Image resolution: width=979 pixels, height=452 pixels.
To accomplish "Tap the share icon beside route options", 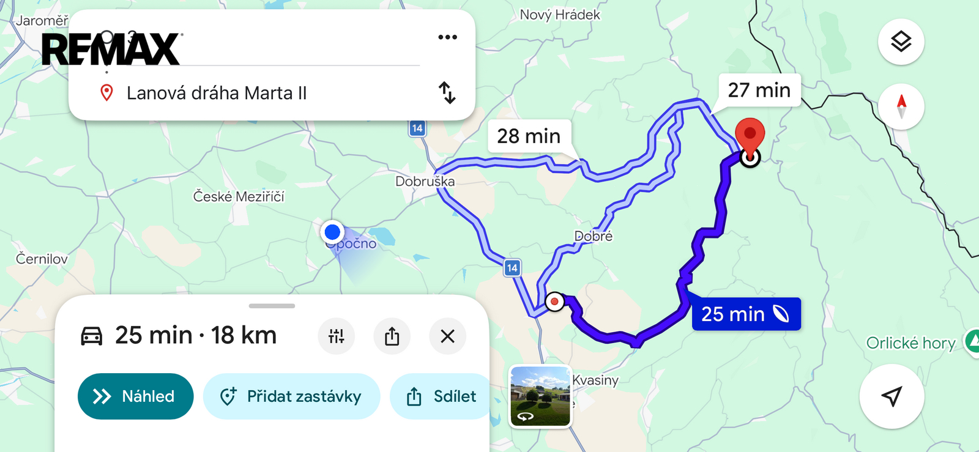I will click(392, 336).
